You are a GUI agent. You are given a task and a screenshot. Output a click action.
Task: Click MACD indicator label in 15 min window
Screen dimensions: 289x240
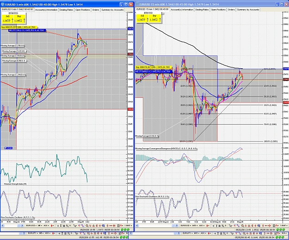coord(166,149)
